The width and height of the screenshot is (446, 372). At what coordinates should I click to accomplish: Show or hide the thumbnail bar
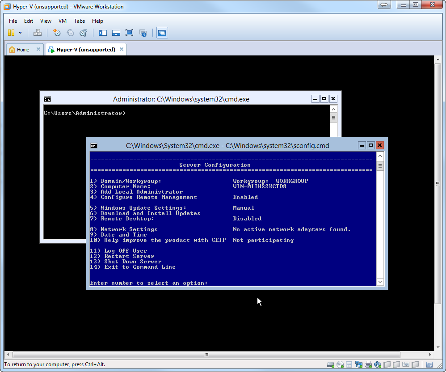coord(116,33)
